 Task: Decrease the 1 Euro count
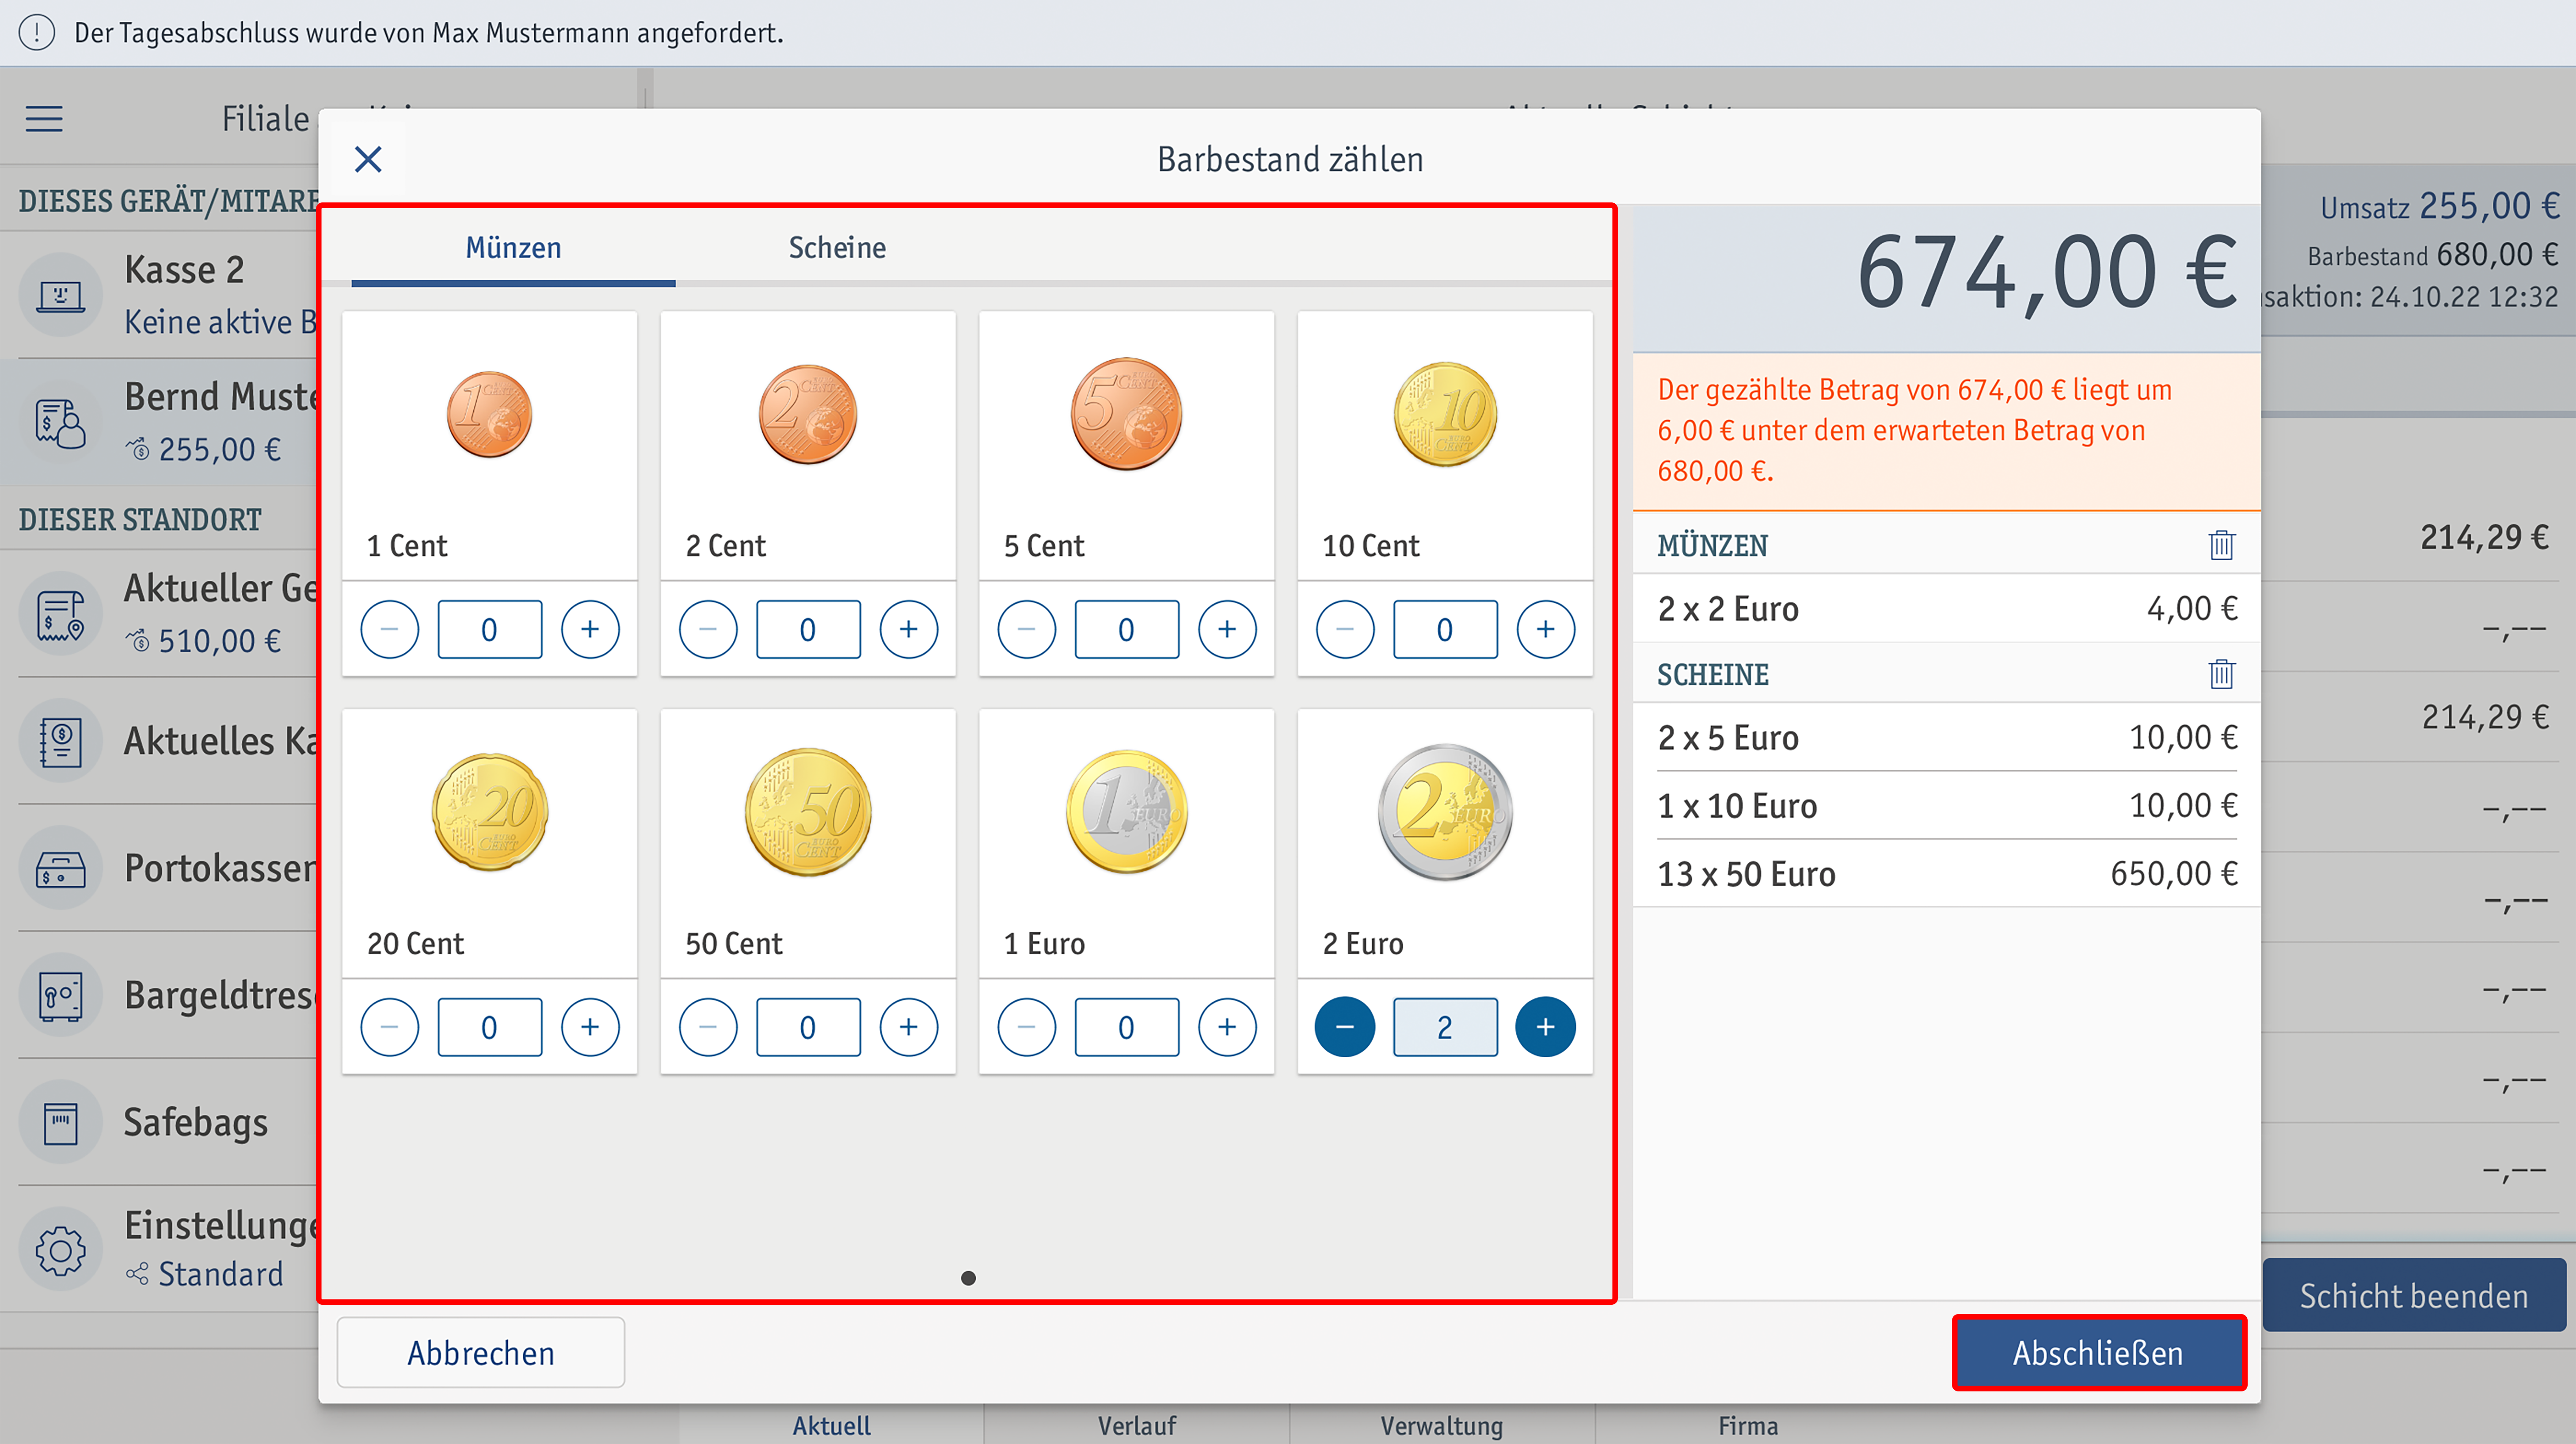(x=1026, y=1027)
